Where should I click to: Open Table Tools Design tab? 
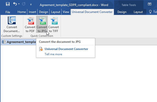click(x=122, y=12)
